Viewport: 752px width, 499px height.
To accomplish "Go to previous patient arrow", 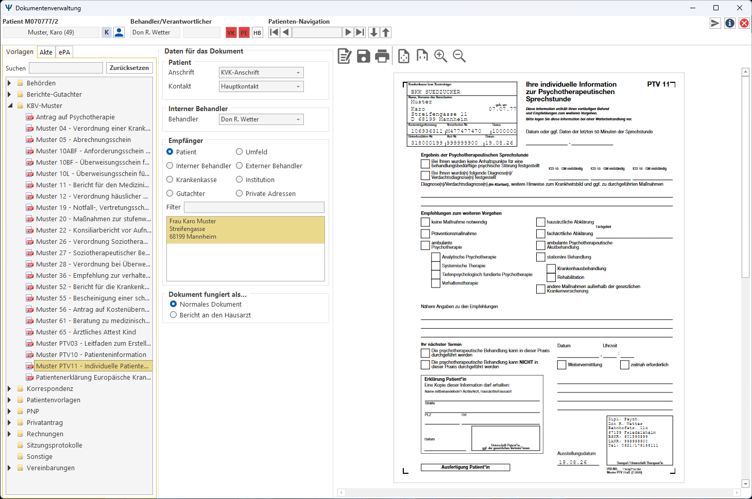I will (286, 32).
